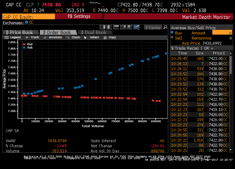Click the VWAP value 7438.8794
This screenshot has width=235, height=169.
click(57, 141)
